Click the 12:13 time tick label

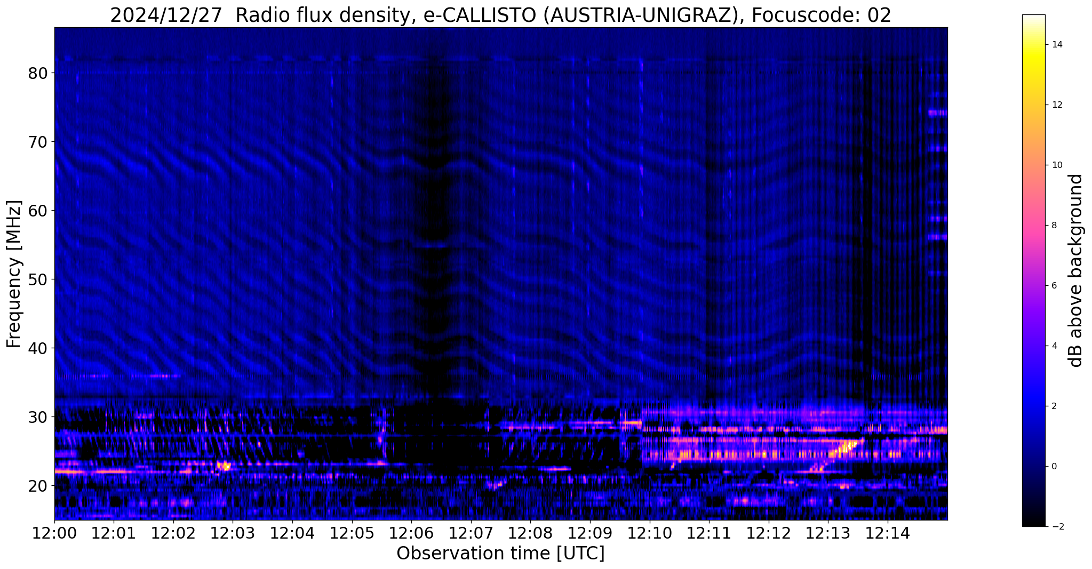click(x=828, y=533)
